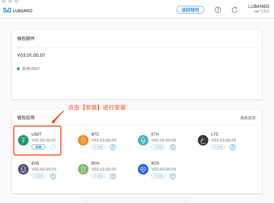Image resolution: width=274 pixels, height=203 pixels.
Task: Click USDT version V02.03.00.01
Action: click(44, 140)
